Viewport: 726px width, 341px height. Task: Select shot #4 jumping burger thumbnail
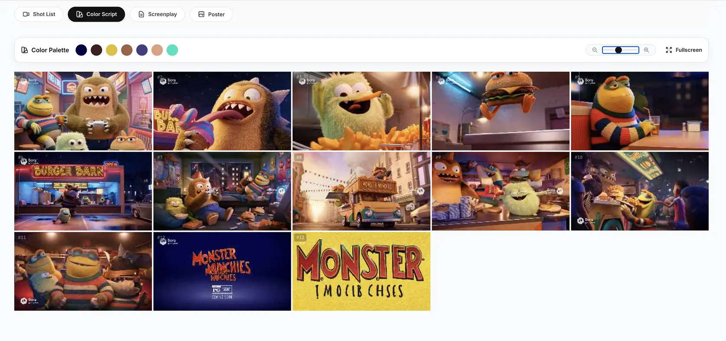500,111
